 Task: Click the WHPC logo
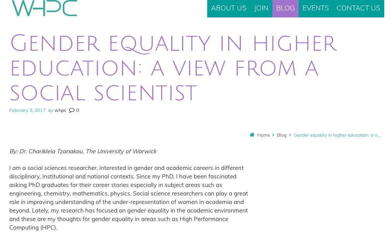45,8
